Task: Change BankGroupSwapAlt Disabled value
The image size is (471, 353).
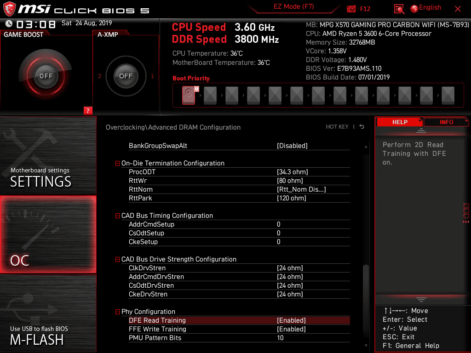Action: pos(292,146)
